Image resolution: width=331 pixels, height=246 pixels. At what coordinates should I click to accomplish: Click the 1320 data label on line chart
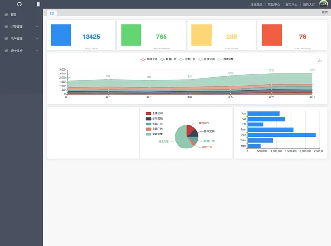click(x=312, y=70)
